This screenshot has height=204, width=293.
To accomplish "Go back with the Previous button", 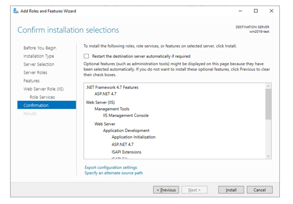I will 166,190.
